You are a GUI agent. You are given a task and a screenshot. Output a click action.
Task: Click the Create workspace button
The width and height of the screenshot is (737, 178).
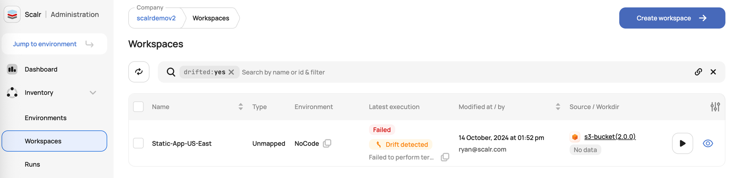[672, 18]
